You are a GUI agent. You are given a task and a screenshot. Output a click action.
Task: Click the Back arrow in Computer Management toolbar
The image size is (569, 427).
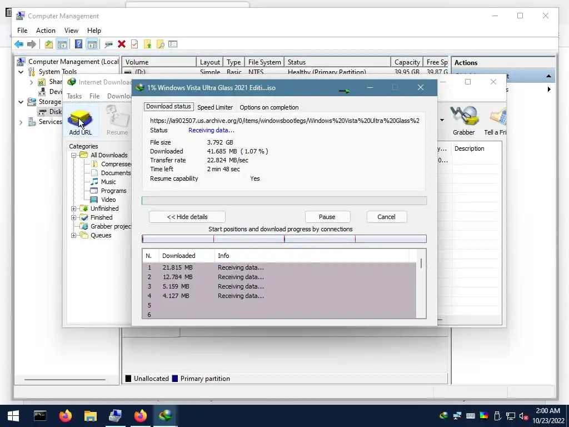click(19, 44)
